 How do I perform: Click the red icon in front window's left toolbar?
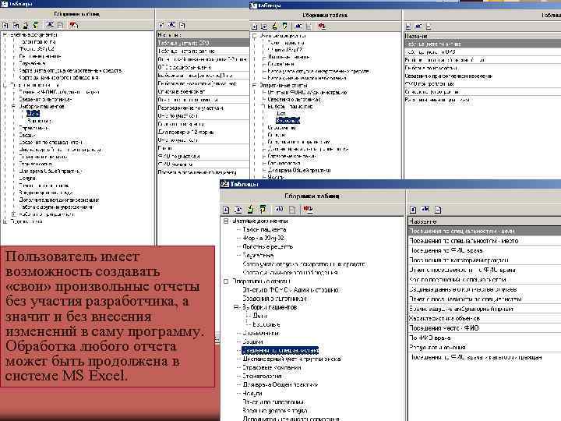coord(308,209)
